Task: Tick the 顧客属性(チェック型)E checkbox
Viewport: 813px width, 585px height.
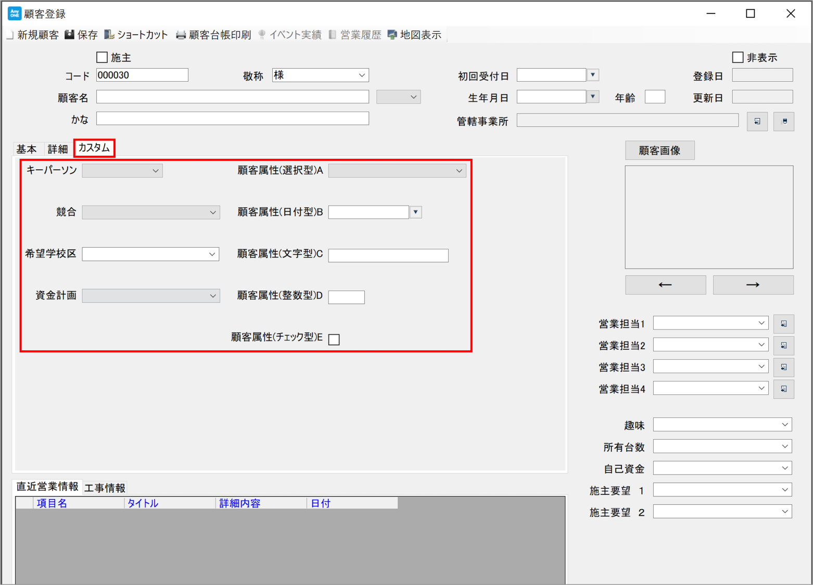Action: (334, 339)
